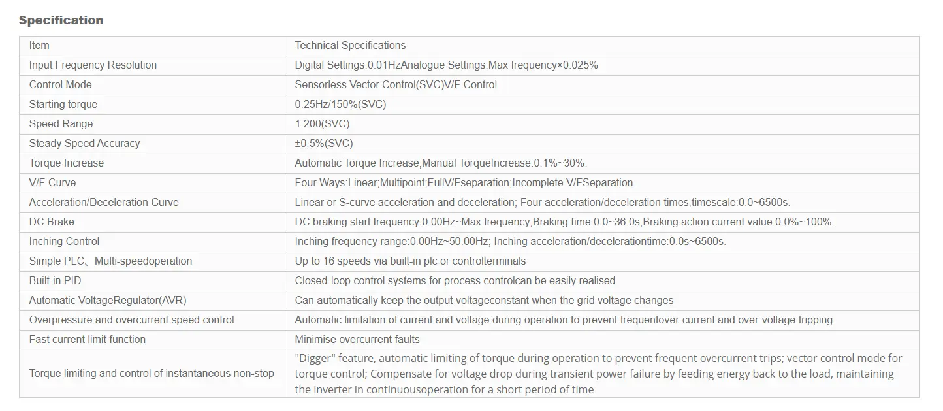
Task: Select the Torque Increase row label
Action: coord(66,163)
